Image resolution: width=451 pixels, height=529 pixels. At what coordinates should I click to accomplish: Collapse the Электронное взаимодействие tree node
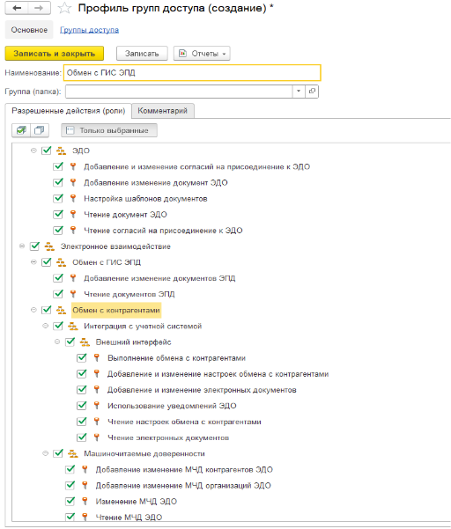click(x=22, y=246)
